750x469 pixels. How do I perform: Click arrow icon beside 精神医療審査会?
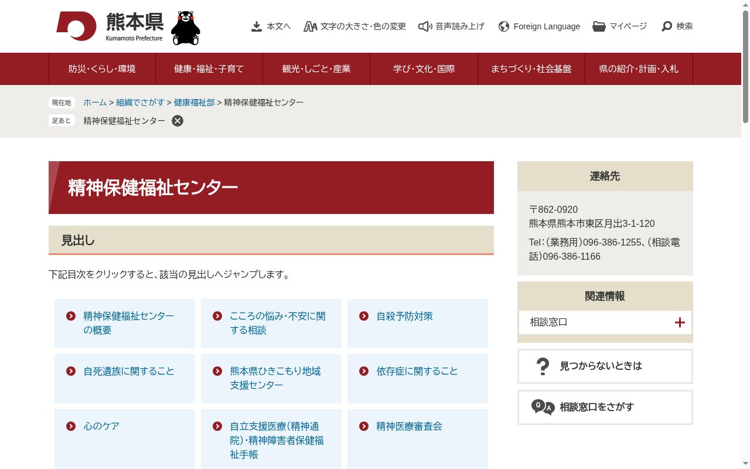click(364, 426)
